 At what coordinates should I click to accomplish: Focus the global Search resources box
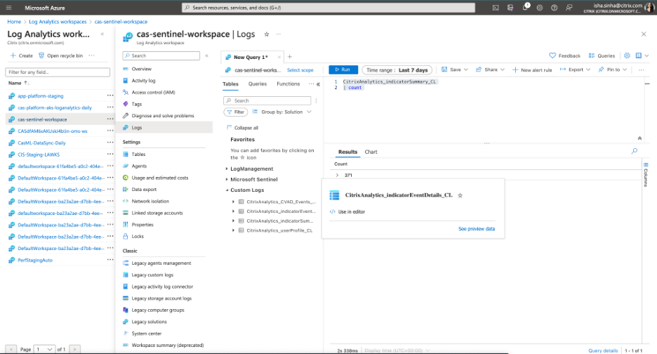pos(328,8)
